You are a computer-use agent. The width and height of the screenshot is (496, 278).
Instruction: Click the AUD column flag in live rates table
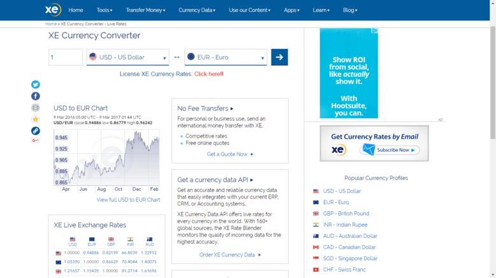[x=149, y=239]
